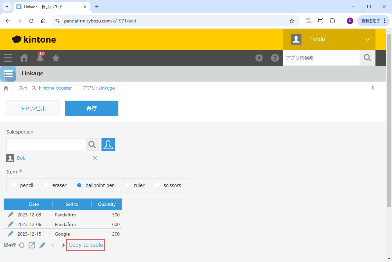Go to next page arrow below table

(63, 245)
